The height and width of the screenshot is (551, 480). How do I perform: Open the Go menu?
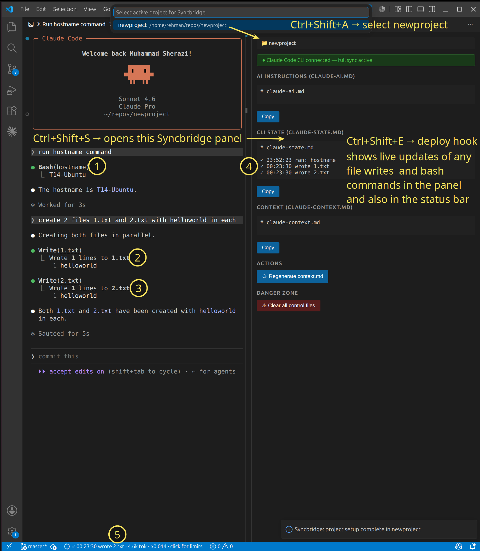[x=107, y=9]
